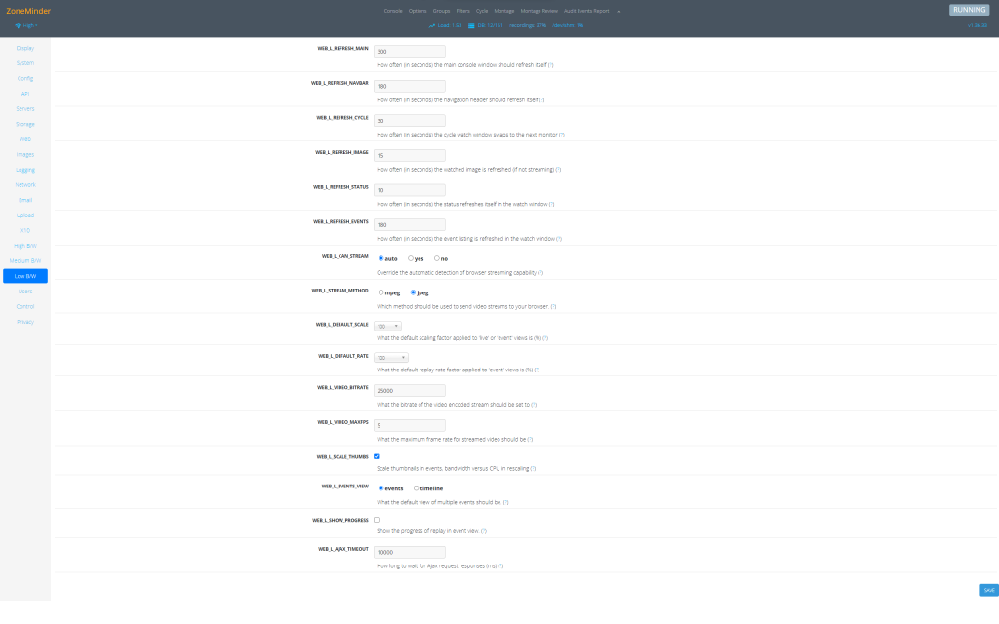
Task: Switch to the Medium B/W options tab
Action: 25,260
